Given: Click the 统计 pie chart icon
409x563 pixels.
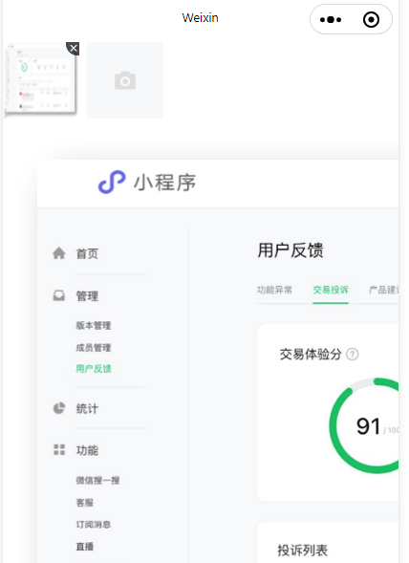Looking at the screenshot, I should point(59,408).
